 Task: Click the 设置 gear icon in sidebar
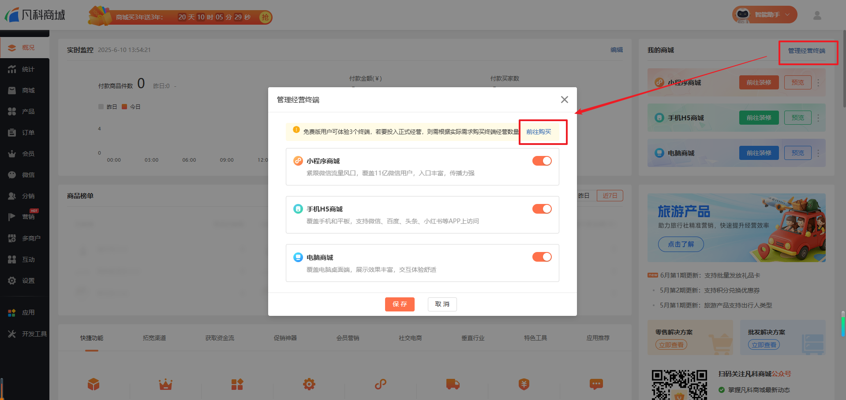coord(12,281)
